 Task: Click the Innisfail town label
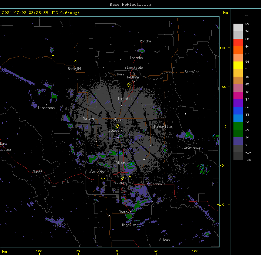click(x=126, y=99)
